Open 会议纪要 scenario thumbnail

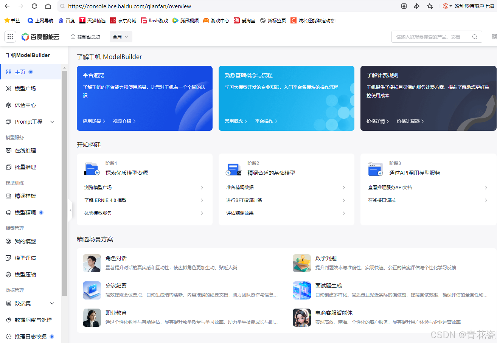click(x=92, y=290)
